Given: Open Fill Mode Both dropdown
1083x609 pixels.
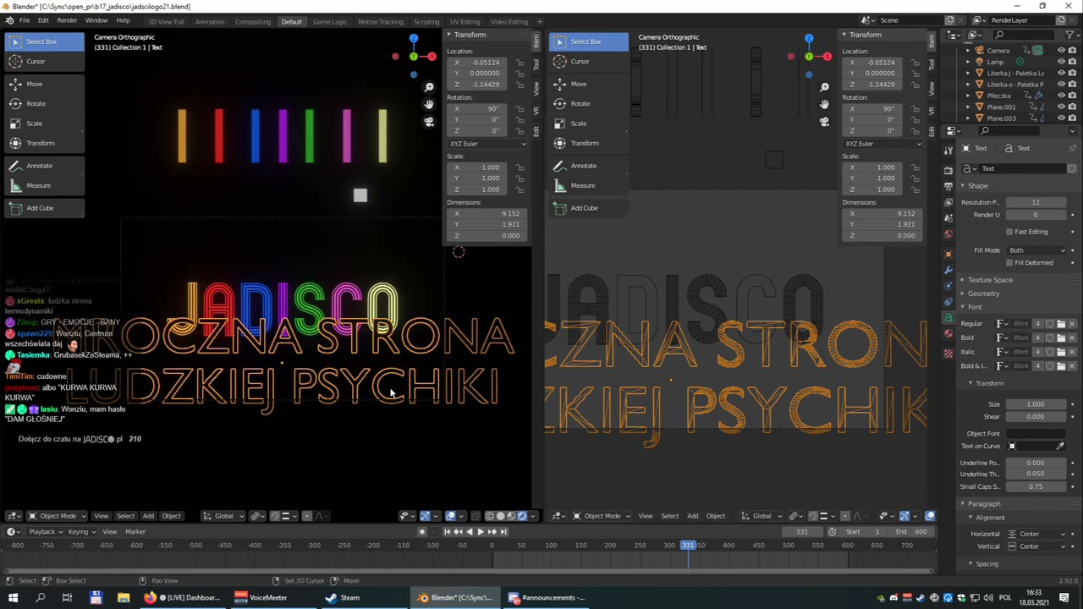Looking at the screenshot, I should tap(1037, 250).
